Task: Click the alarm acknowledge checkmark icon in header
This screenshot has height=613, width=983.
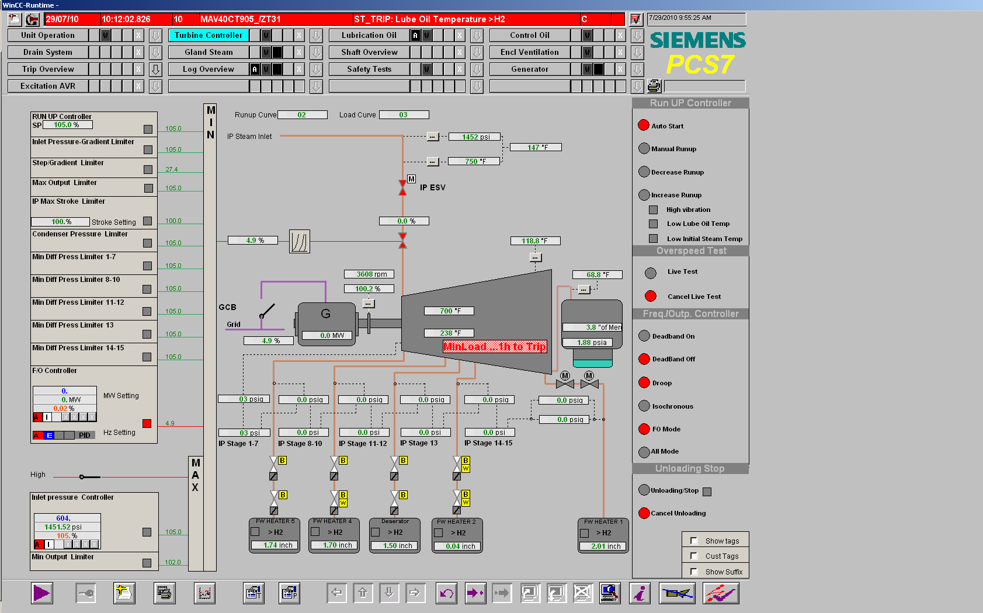Action: (636, 19)
